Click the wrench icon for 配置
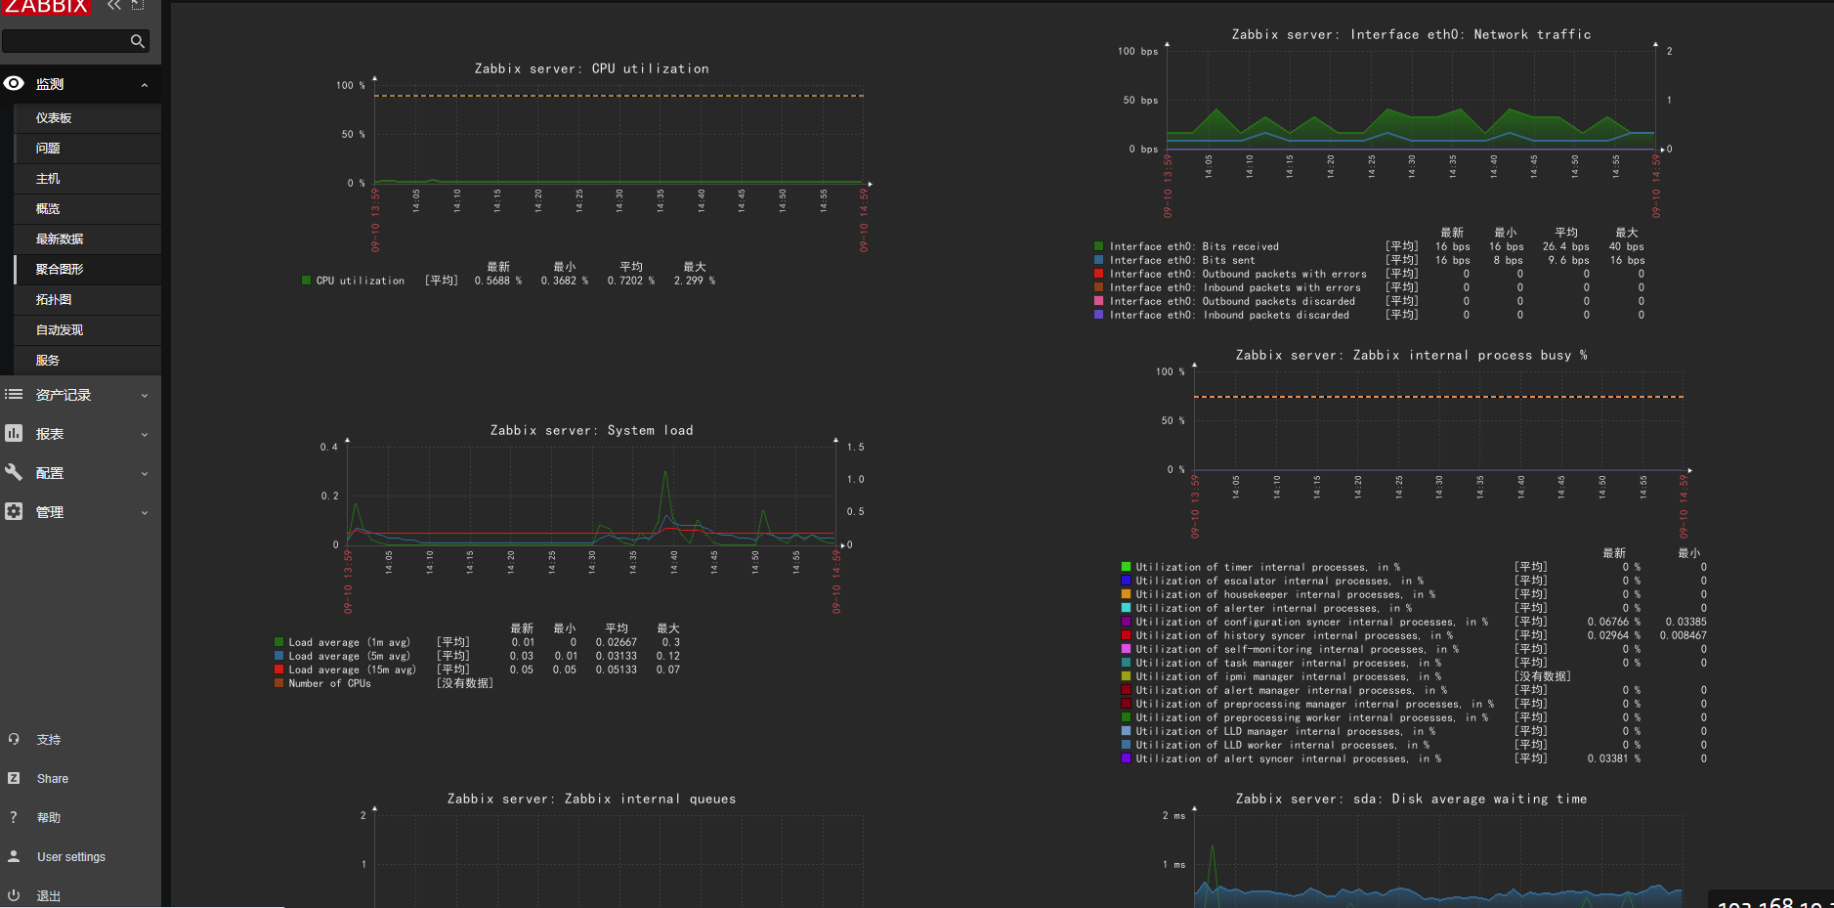This screenshot has height=908, width=1834. (x=14, y=473)
